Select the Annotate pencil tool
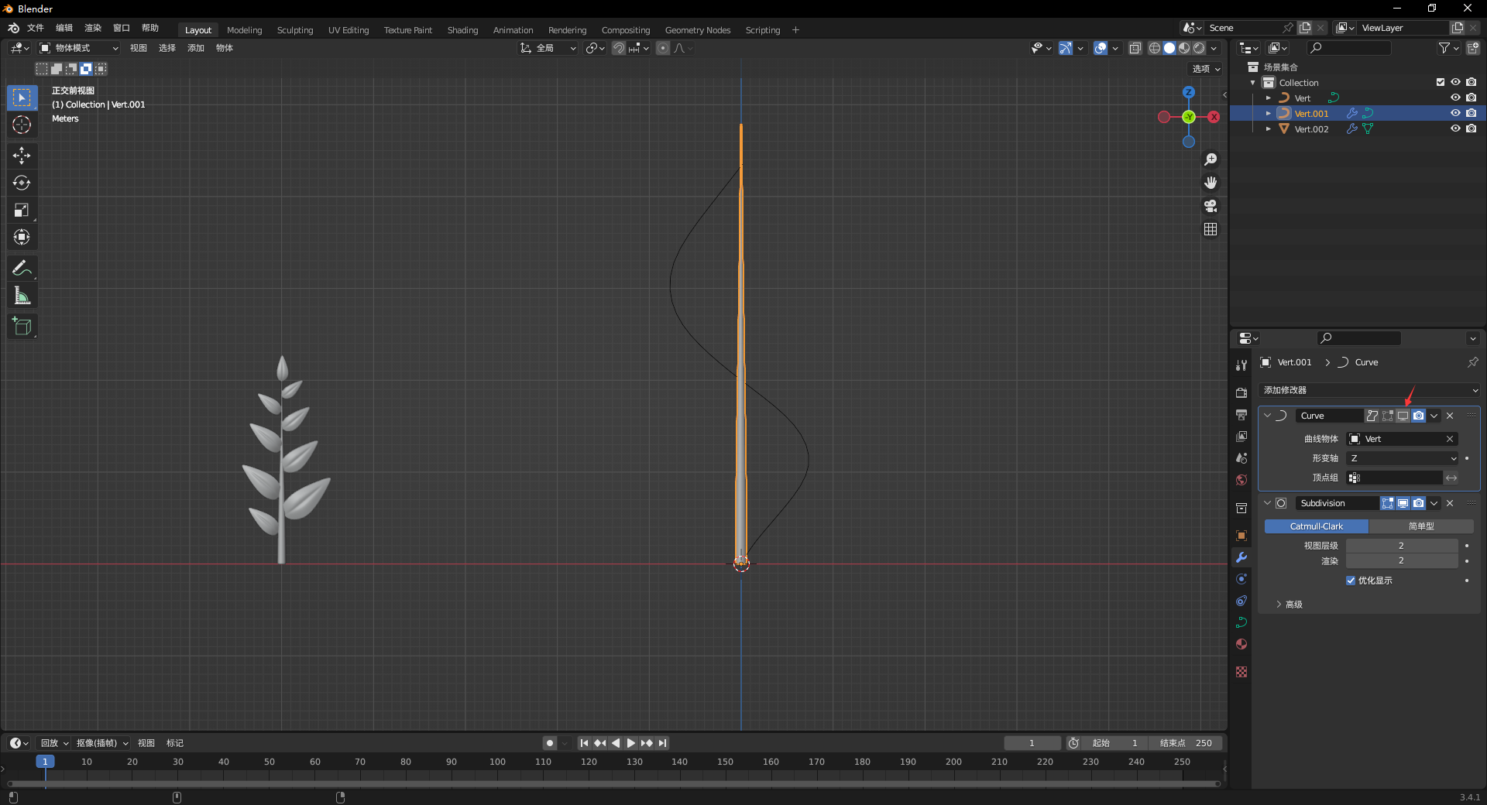Image resolution: width=1487 pixels, height=805 pixels. [22, 269]
